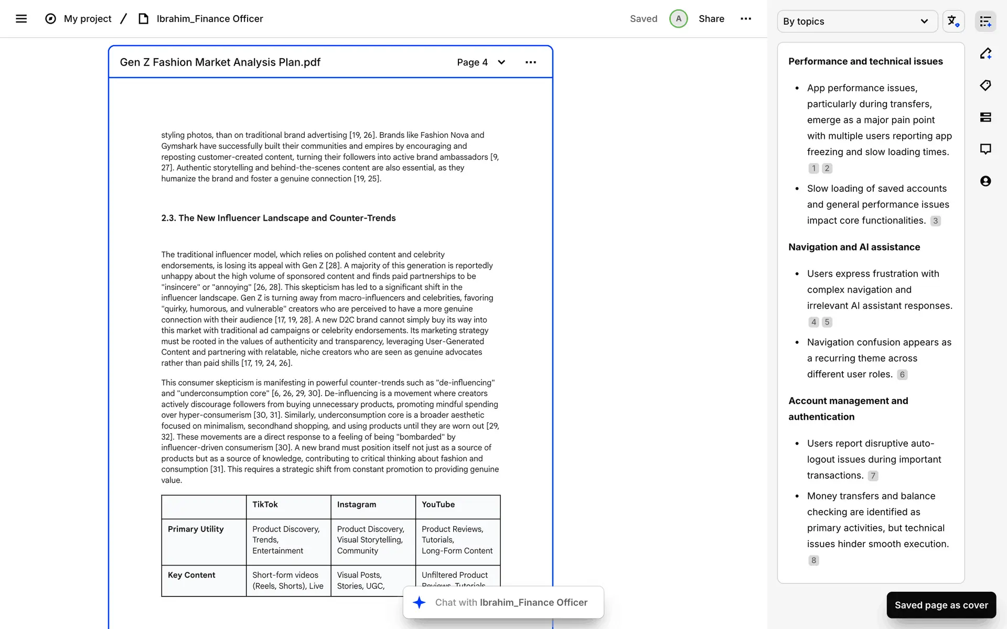
Task: Open the top bar more options menu
Action: pyautogui.click(x=745, y=19)
